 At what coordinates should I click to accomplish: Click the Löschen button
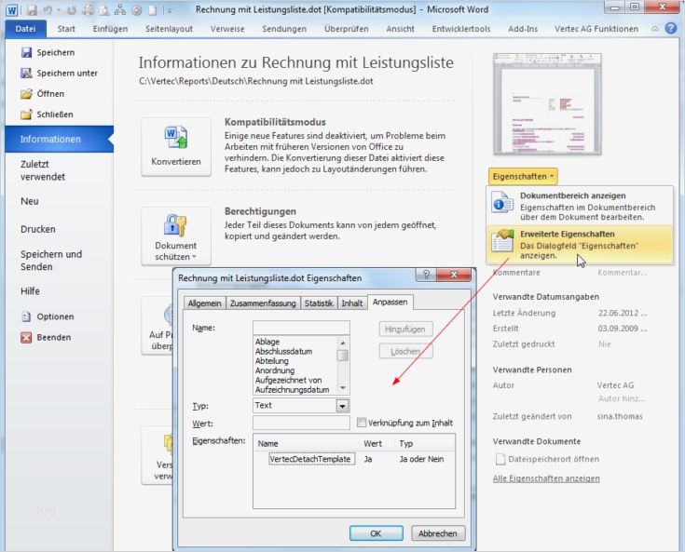tap(405, 351)
